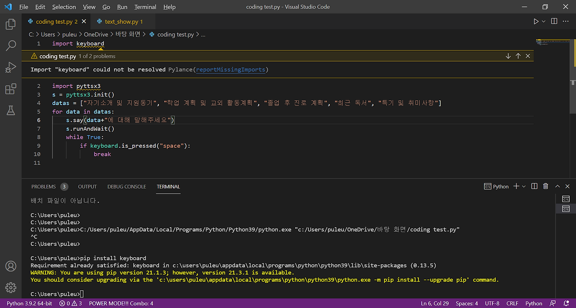
Task: Go to next problem with the down arrow
Action: 508,56
